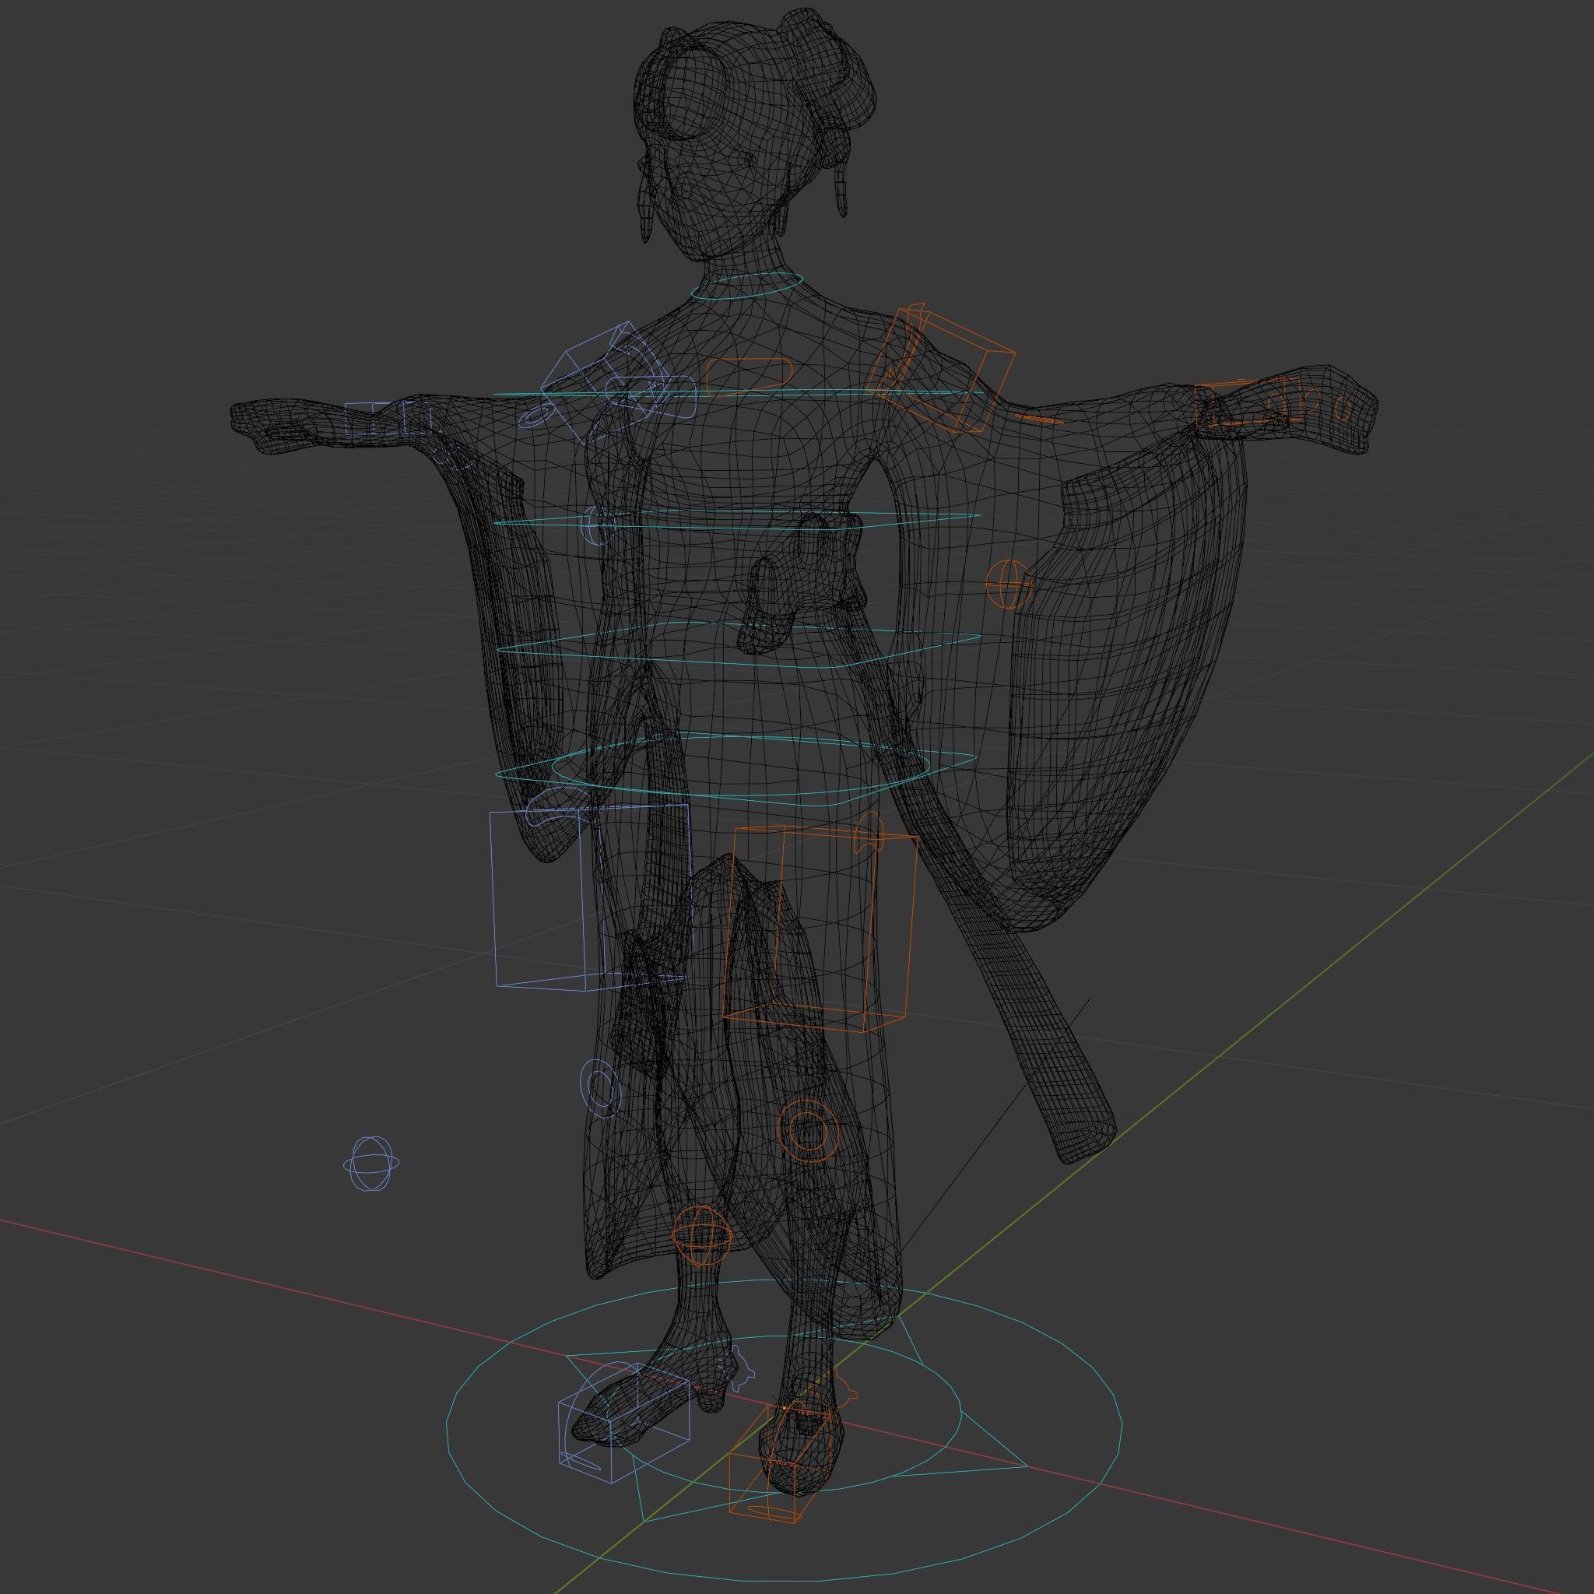Select the blue rounded-rectangle chest control
1594x1594 pixels.
(x=651, y=398)
